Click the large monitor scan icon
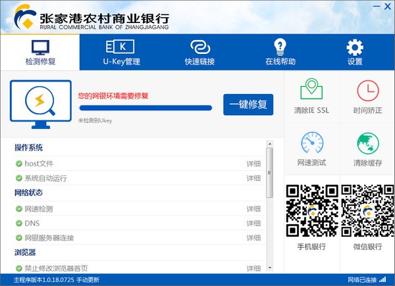This screenshot has width=395, height=286. tap(41, 104)
